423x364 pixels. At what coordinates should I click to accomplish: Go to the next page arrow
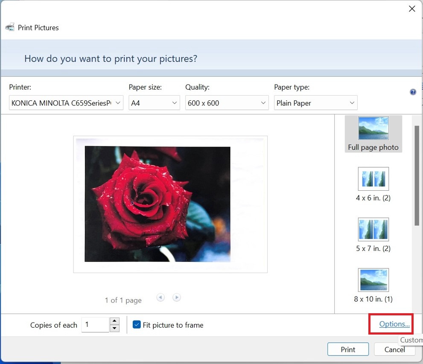(x=177, y=297)
